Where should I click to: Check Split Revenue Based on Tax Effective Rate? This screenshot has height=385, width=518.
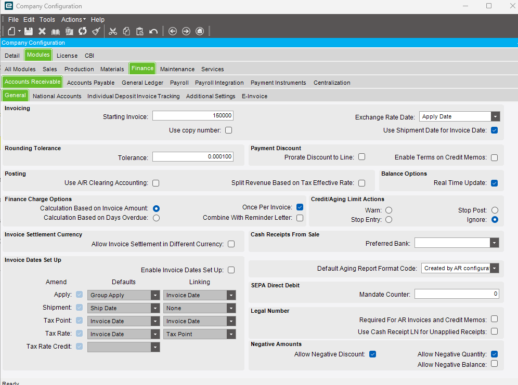362,183
